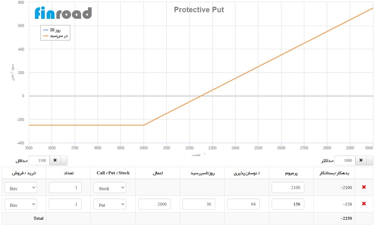375x225 pixels.
Task: Delete the Put row with red X
Action: pyautogui.click(x=364, y=204)
